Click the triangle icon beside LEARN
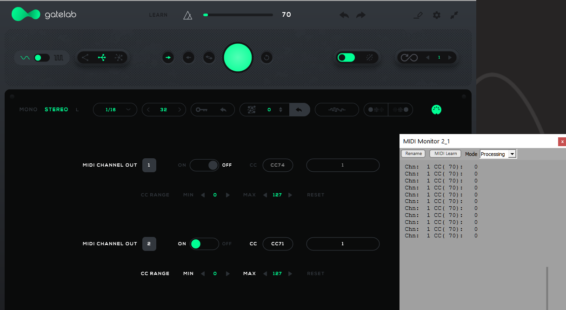566x310 pixels. pos(188,15)
